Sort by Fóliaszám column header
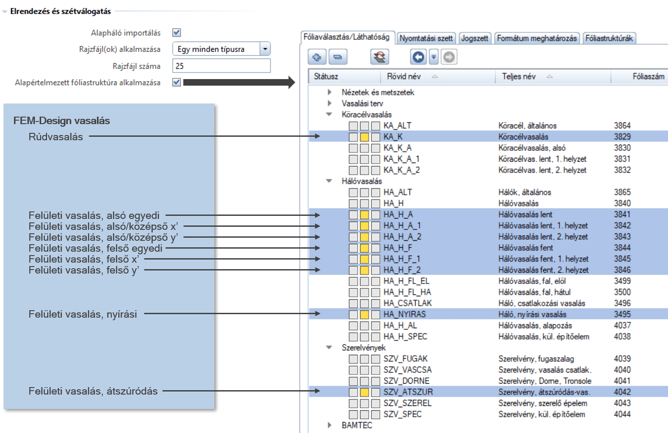Viewport: 668px width, 433px height. (640, 76)
